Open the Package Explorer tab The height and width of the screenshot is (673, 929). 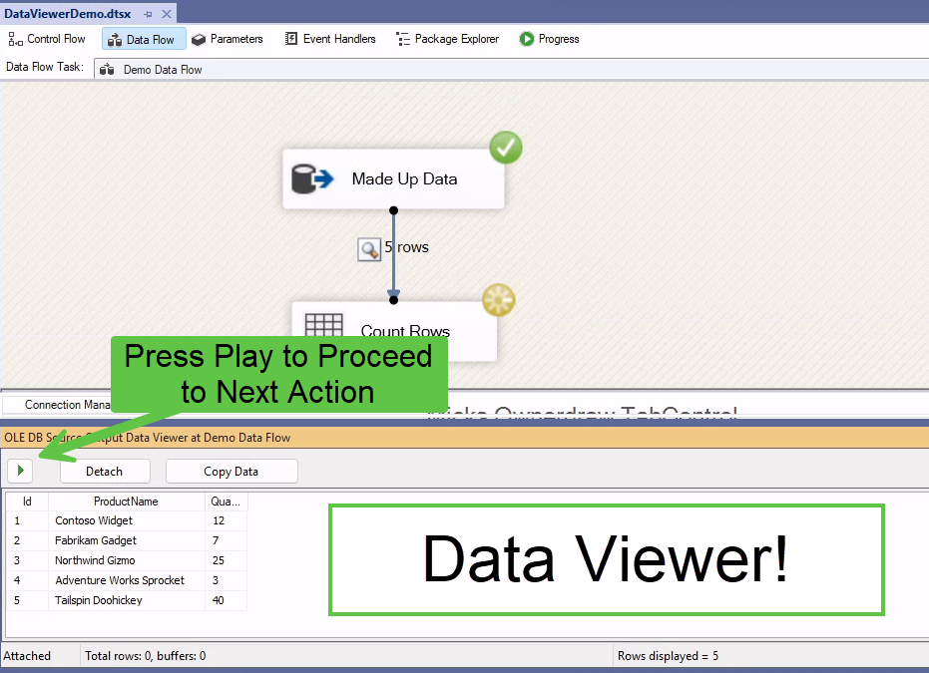coord(447,39)
